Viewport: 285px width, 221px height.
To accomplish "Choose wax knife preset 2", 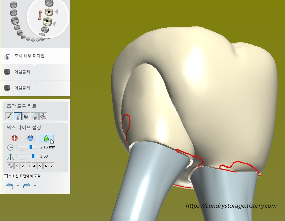I will tap(23, 166).
